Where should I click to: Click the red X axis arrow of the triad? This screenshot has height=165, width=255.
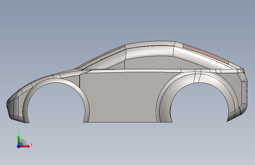tap(25, 146)
